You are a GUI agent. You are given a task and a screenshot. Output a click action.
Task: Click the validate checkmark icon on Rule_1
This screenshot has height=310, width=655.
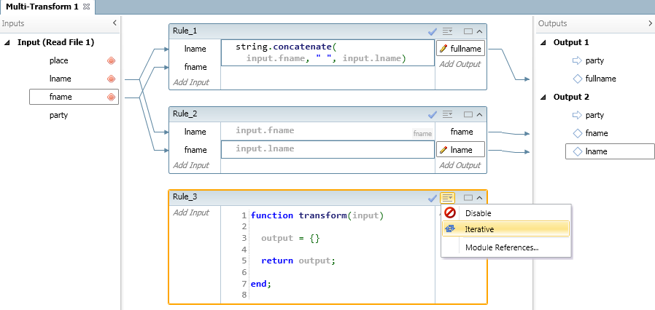(433, 31)
